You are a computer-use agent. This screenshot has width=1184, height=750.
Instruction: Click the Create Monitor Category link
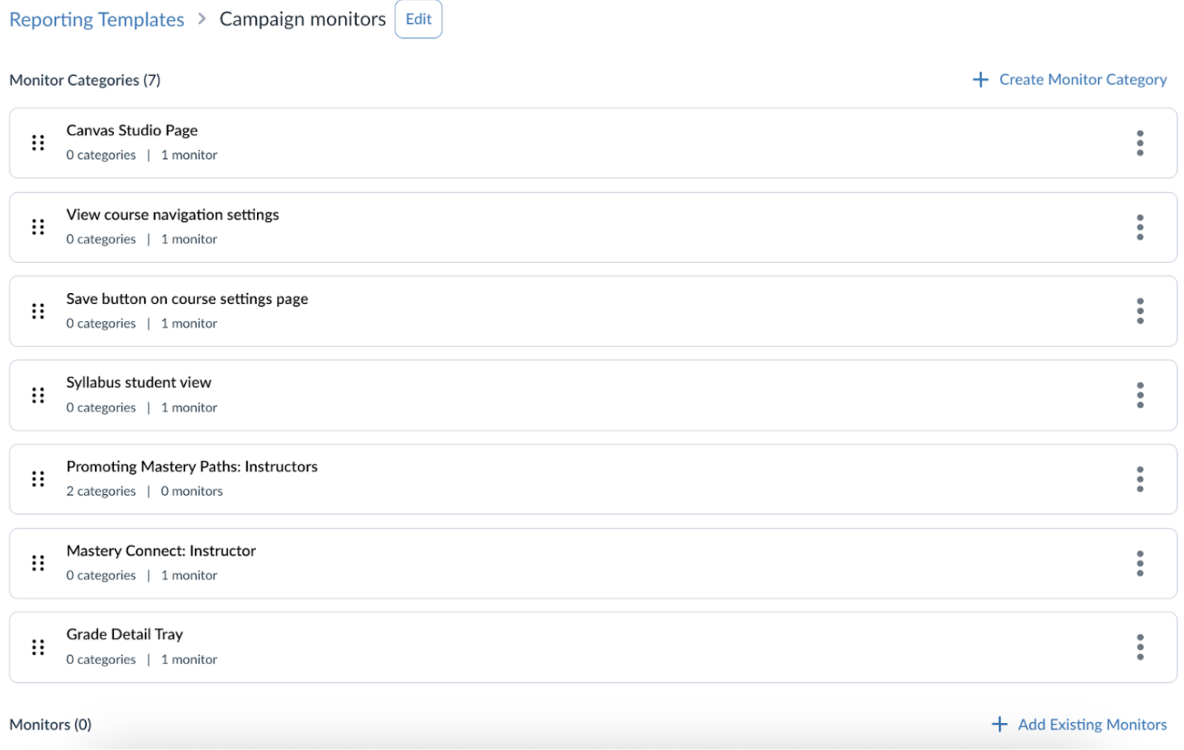point(1083,79)
